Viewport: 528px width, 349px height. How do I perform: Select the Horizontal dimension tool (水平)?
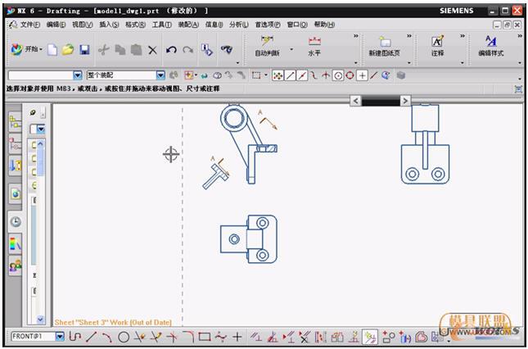point(314,46)
